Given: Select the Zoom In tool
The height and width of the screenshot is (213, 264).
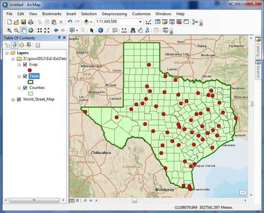Looking at the screenshot, I should 9,30.
